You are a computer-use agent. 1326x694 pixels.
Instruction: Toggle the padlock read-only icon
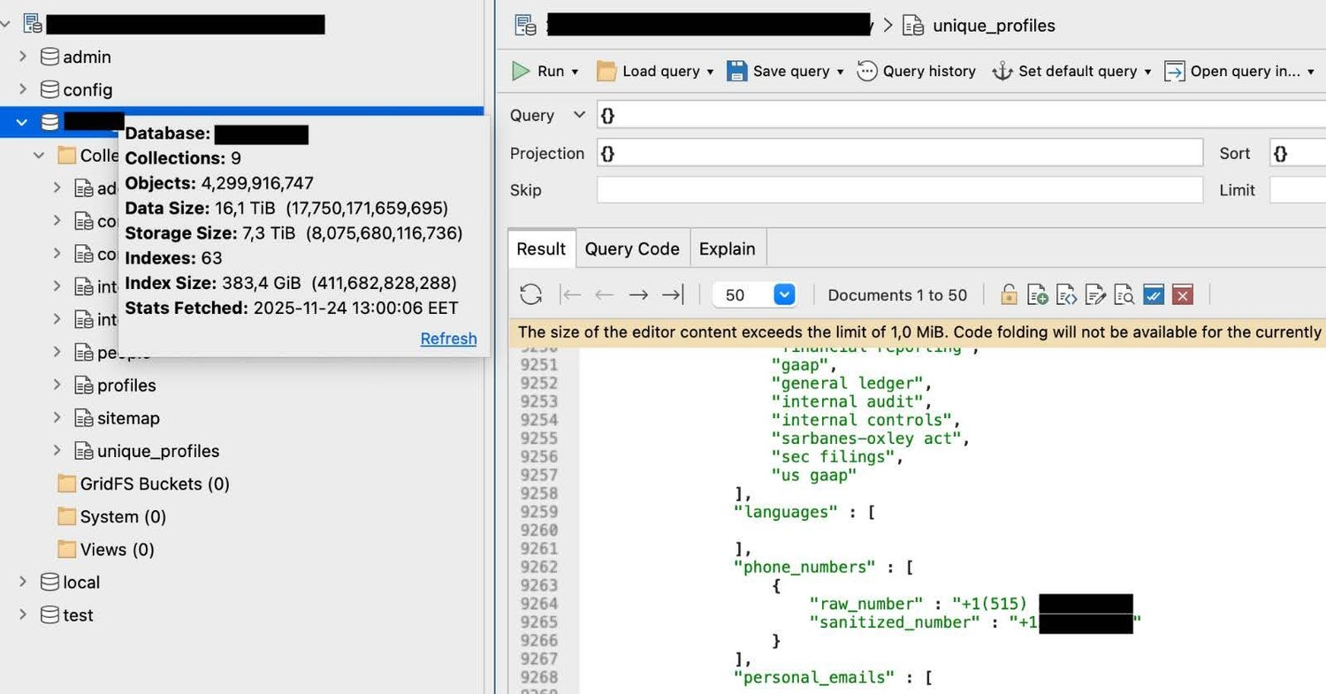[x=1009, y=295]
